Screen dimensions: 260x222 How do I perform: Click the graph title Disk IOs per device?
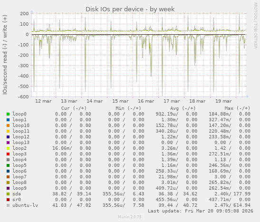coord(130,9)
